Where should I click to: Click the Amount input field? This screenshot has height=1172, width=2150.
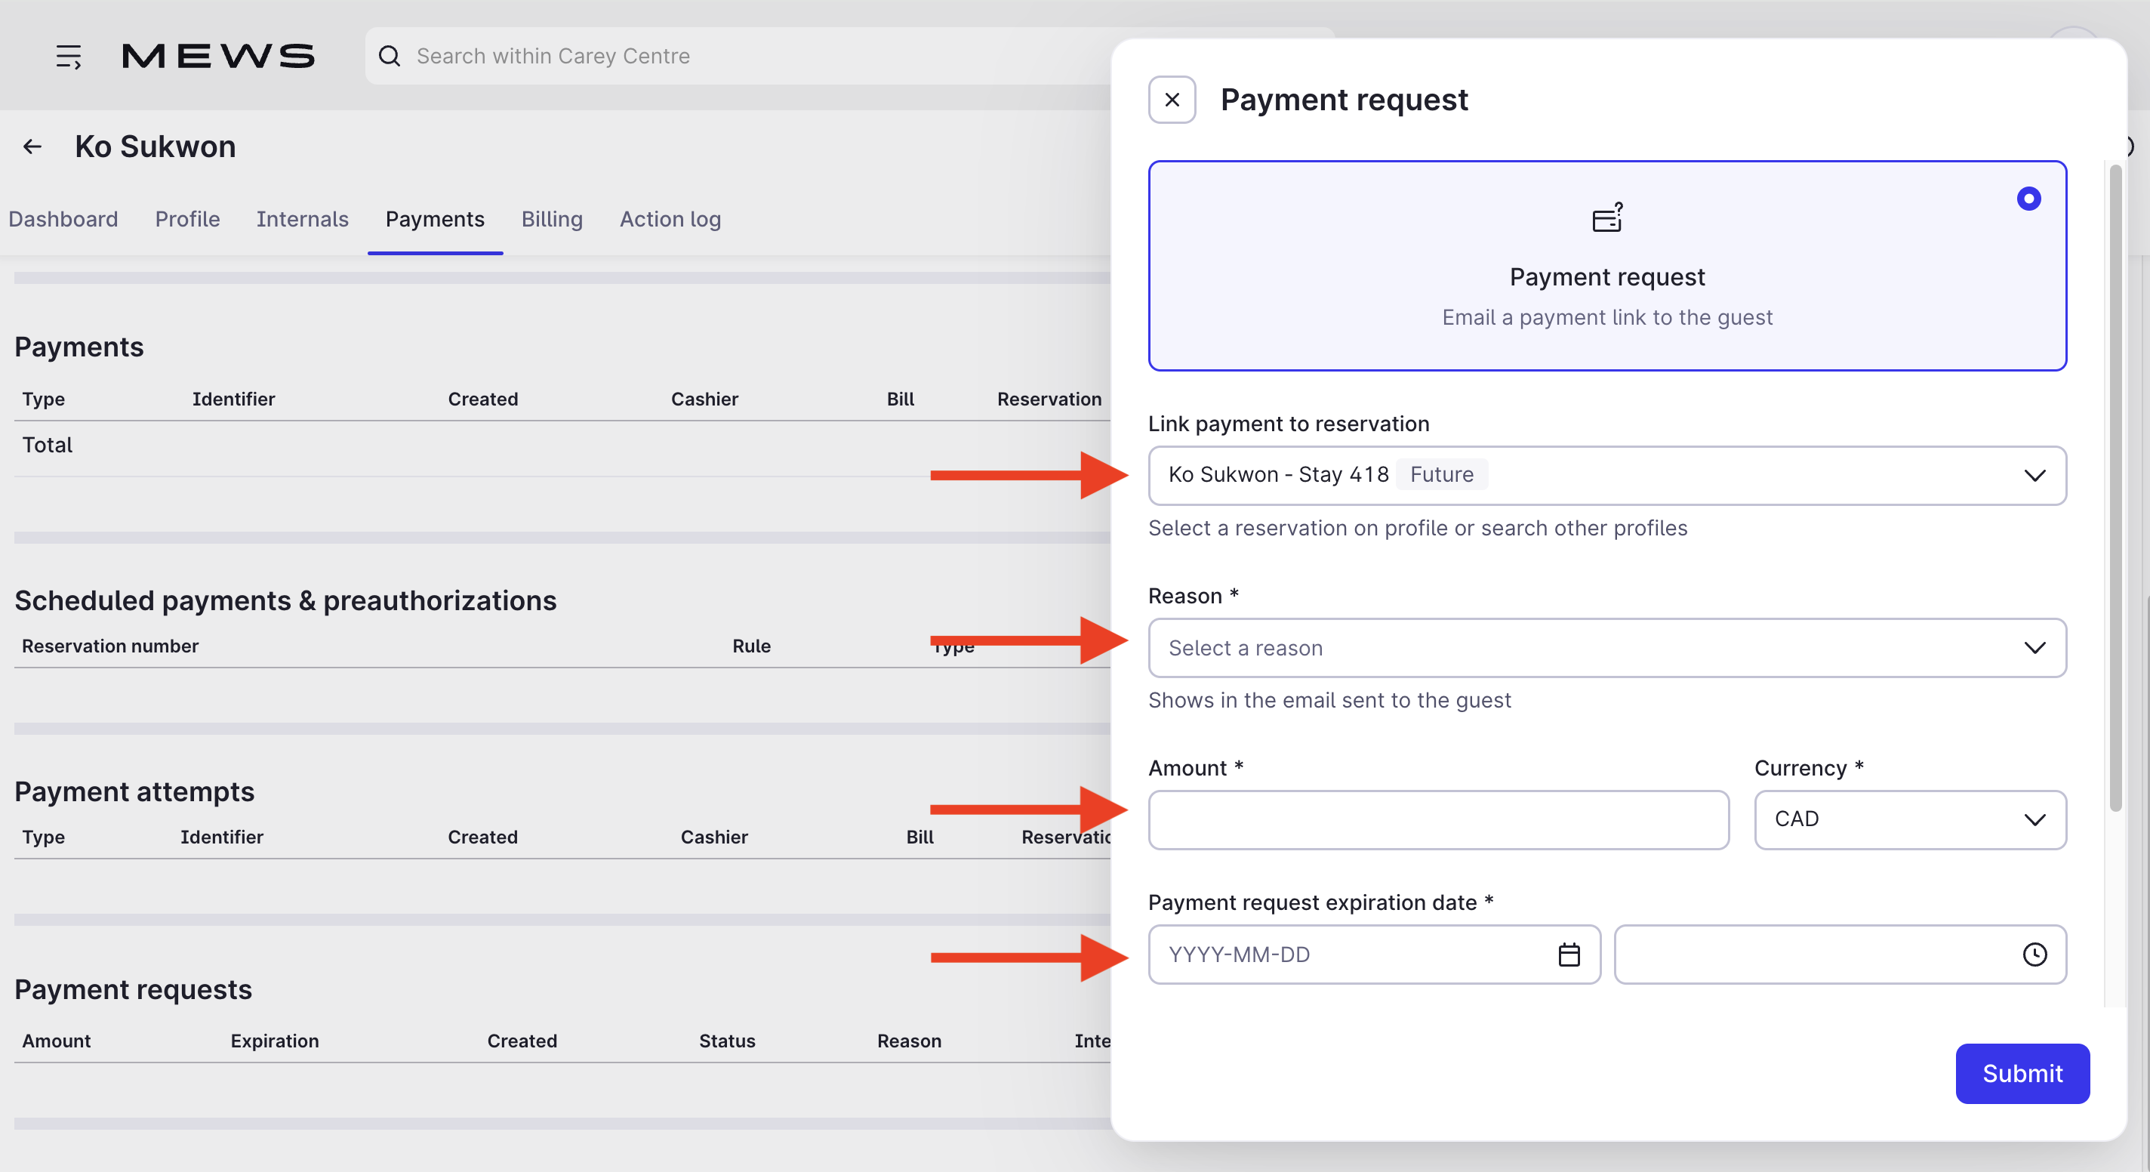point(1437,820)
